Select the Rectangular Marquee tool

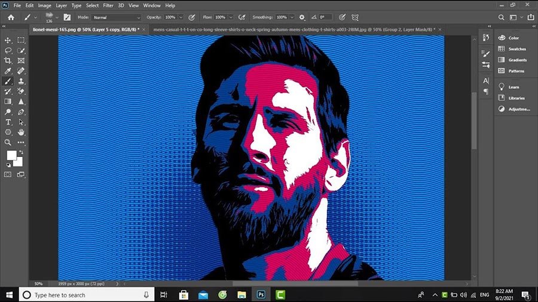[x=21, y=40]
